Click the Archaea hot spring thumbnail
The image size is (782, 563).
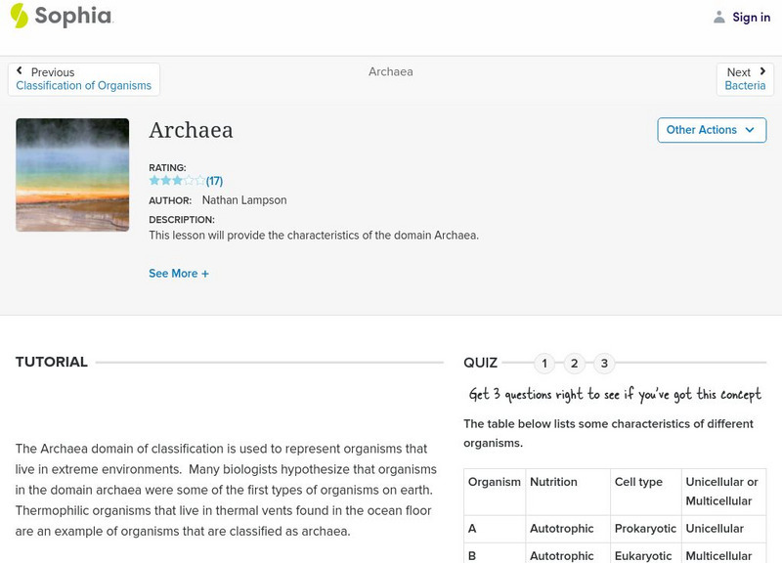[x=72, y=175]
